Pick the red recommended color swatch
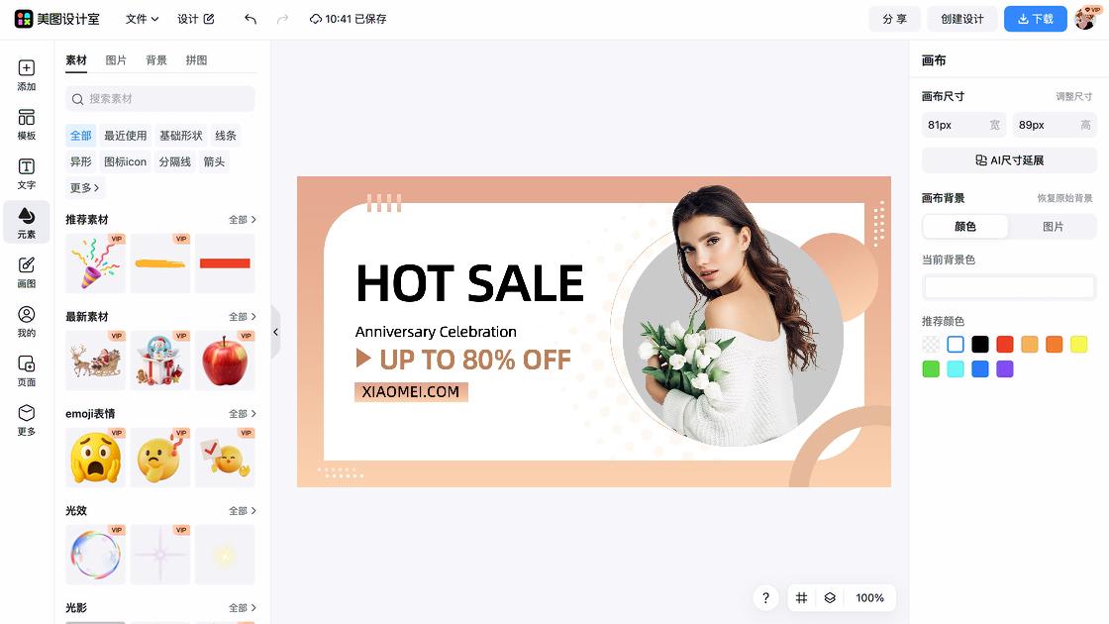This screenshot has height=624, width=1109. coord(1004,345)
